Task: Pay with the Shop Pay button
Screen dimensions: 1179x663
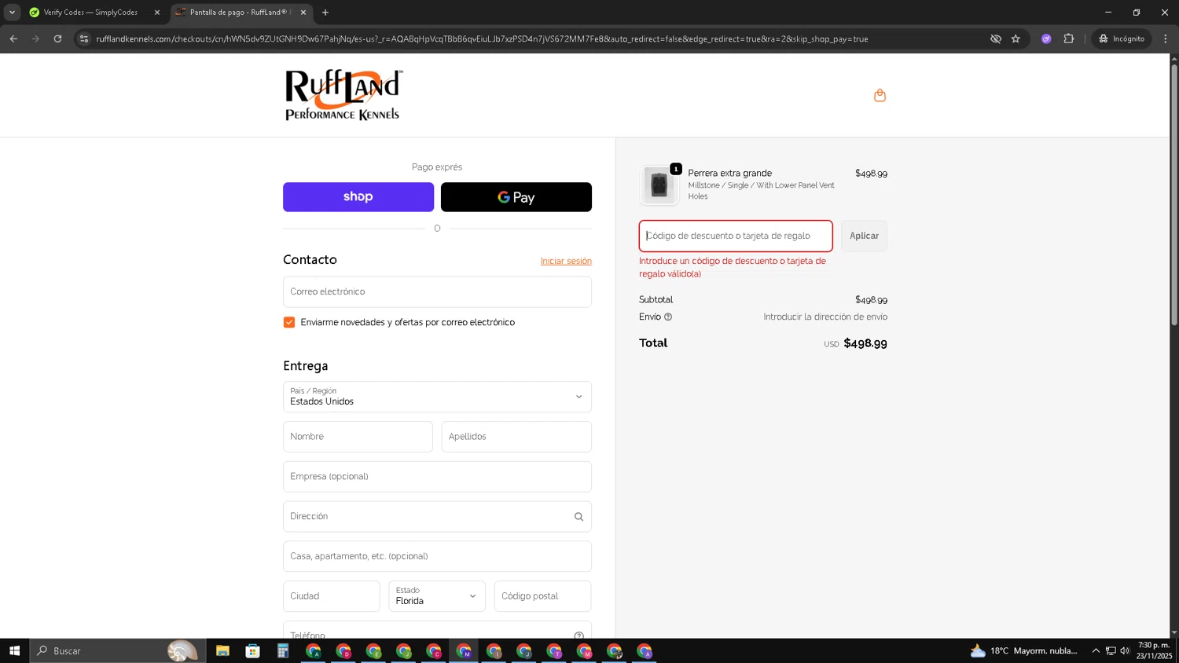Action: point(358,197)
